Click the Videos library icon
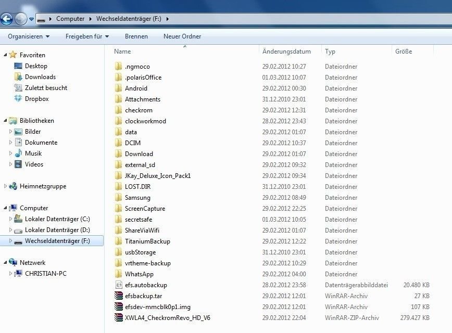Viewport: 452px width, 333px height. (18, 164)
